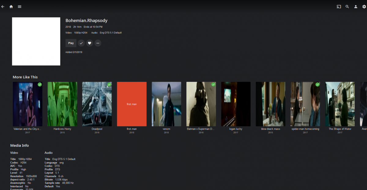Click the Cast to device icon
The image size is (367, 190).
tap(339, 6)
